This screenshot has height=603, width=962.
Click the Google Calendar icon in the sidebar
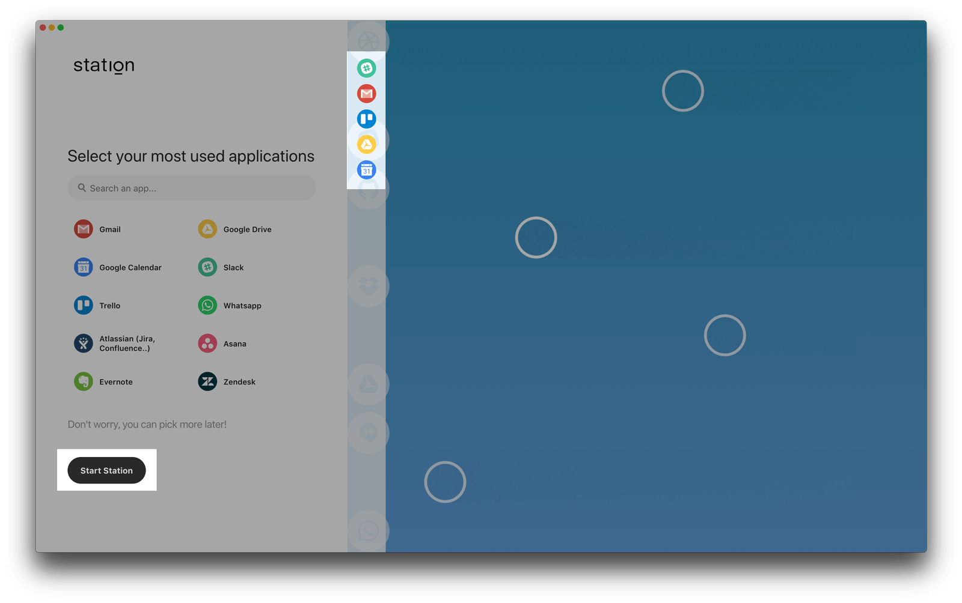click(367, 169)
